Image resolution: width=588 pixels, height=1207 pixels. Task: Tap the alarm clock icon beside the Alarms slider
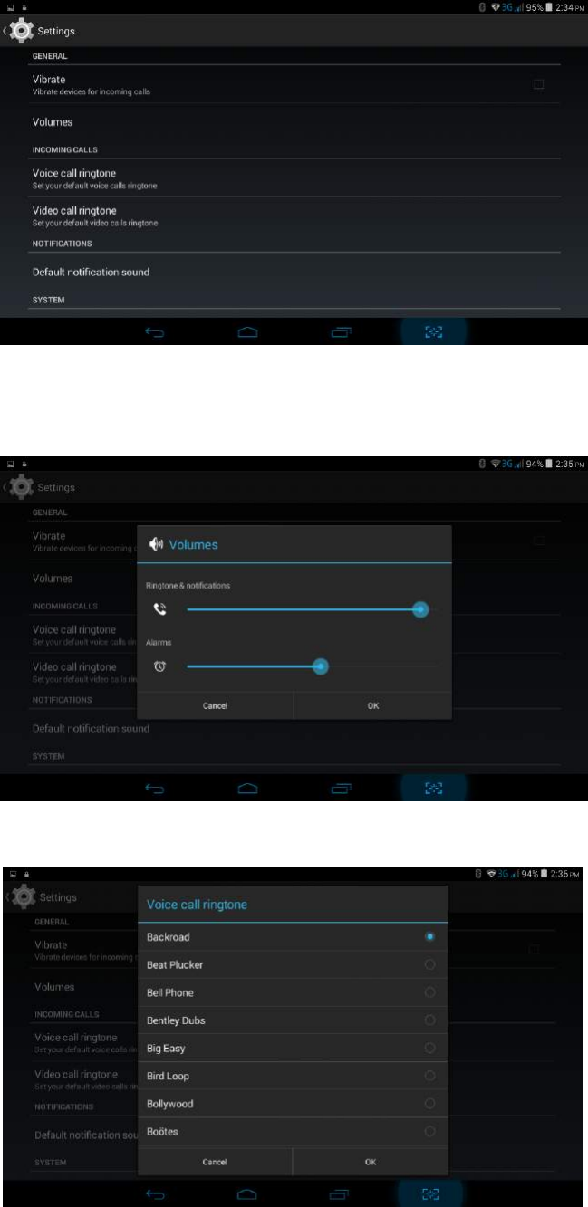click(160, 666)
